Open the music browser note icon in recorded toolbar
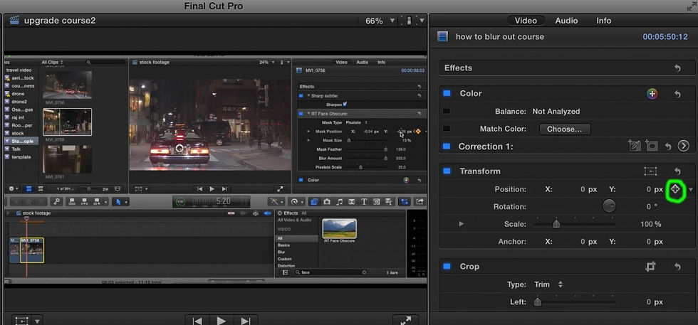The height and width of the screenshot is (325, 698). [339, 201]
